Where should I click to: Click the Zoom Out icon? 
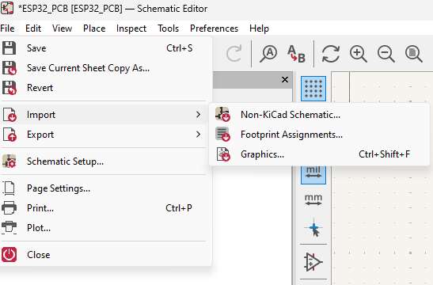[x=386, y=54]
